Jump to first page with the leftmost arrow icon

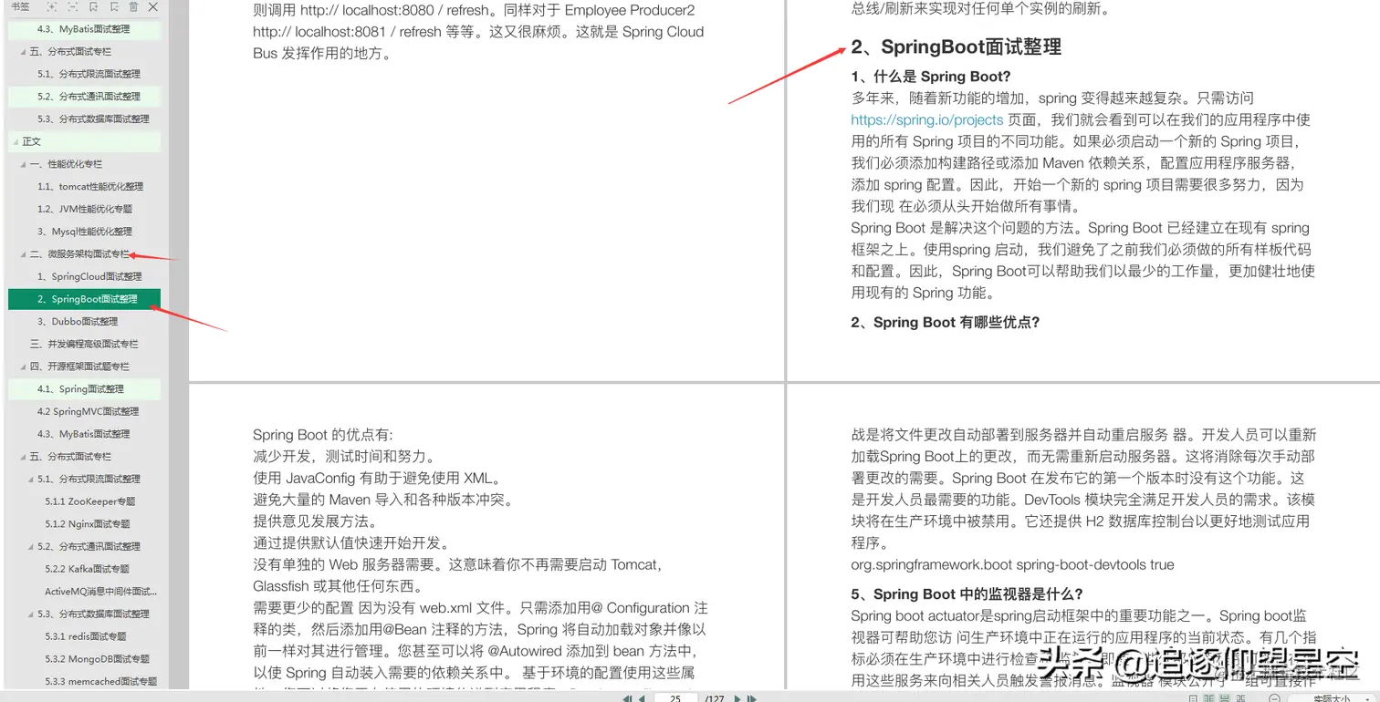click(628, 697)
